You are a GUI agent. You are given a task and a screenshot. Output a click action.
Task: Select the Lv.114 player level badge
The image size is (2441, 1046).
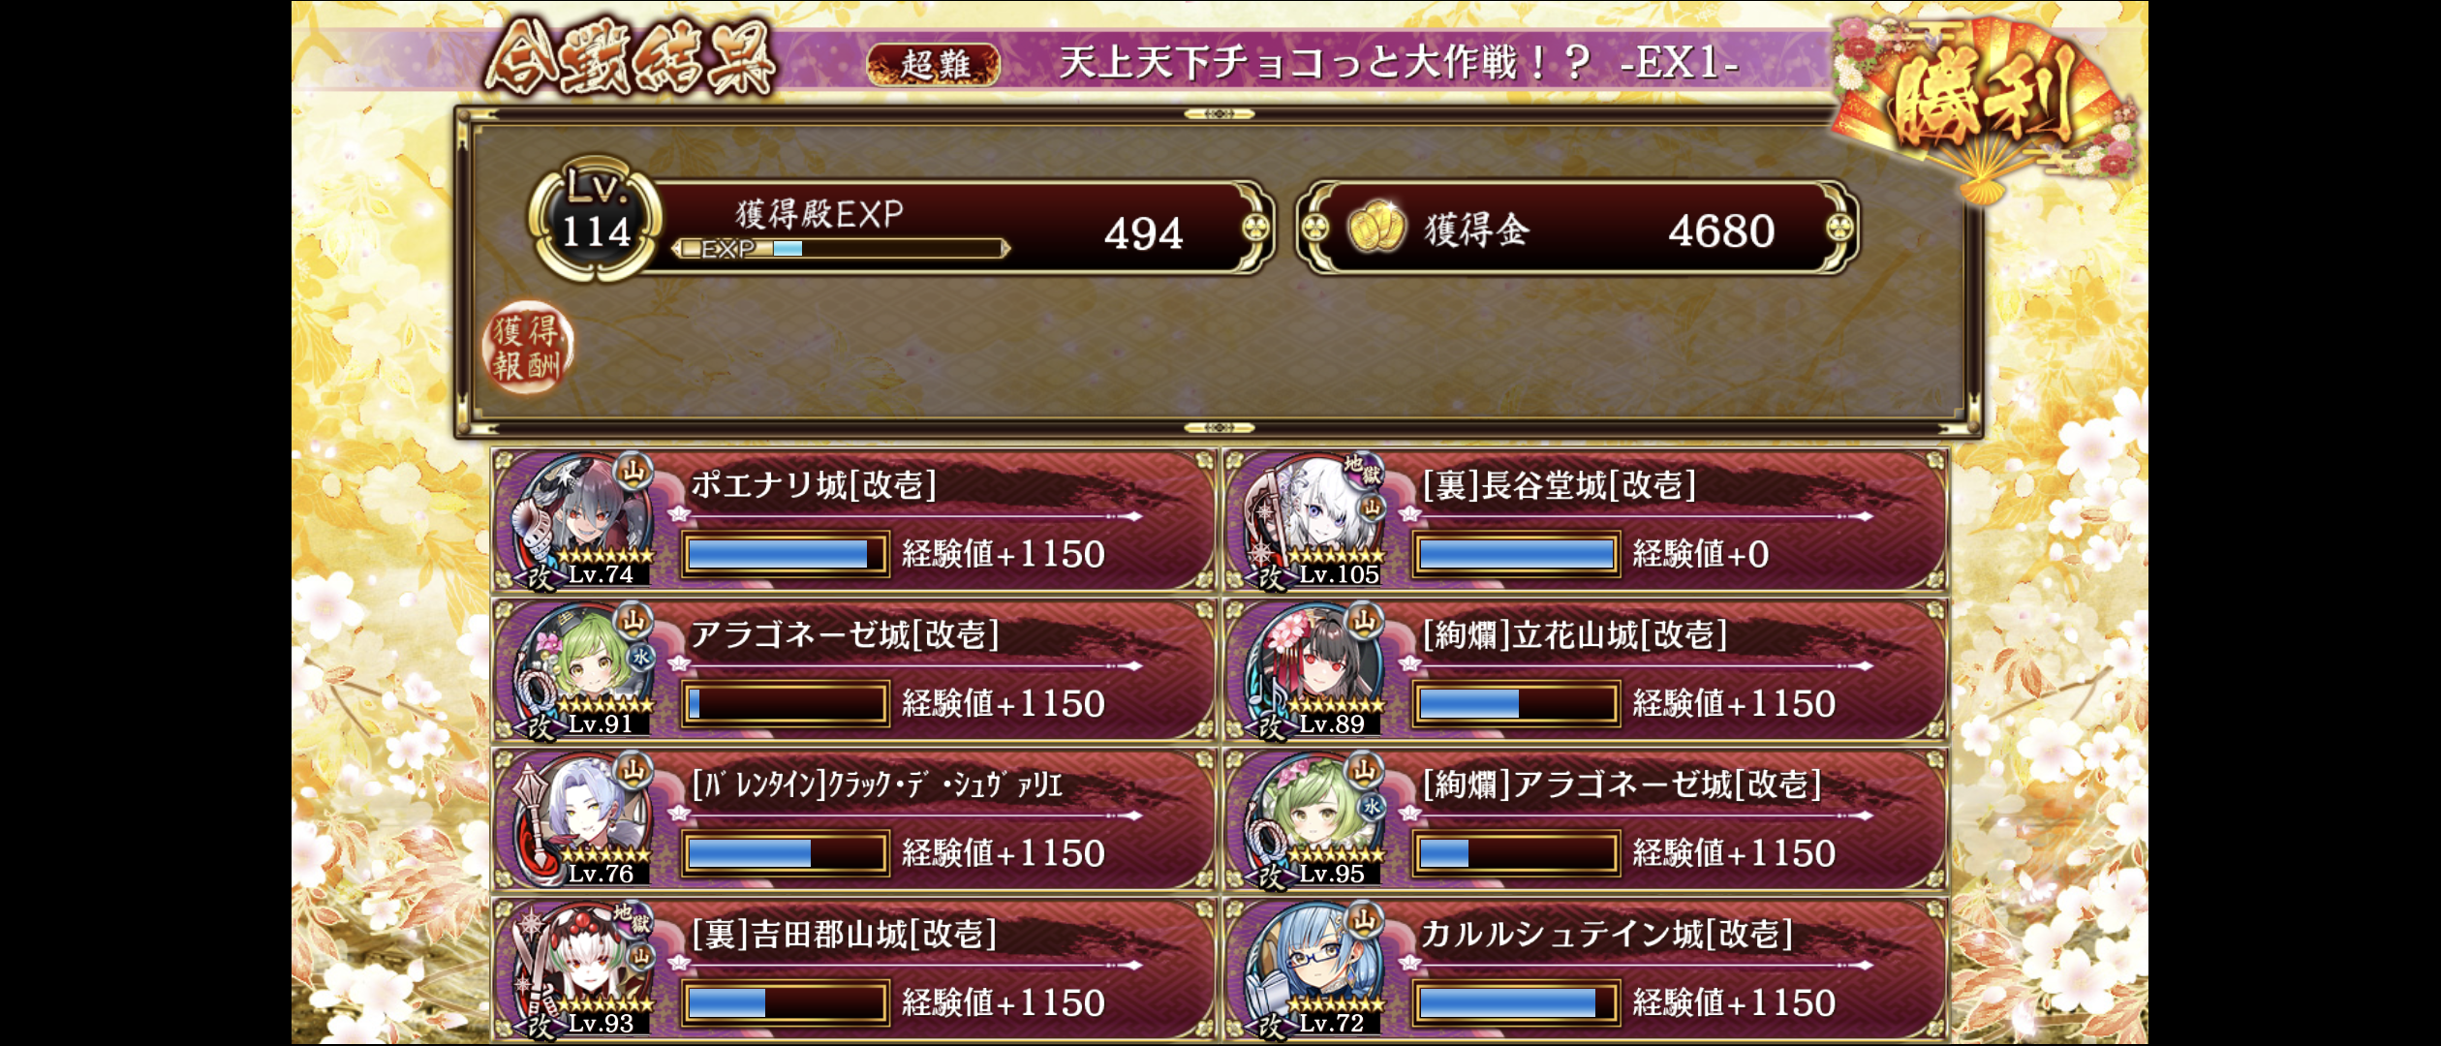tap(595, 221)
